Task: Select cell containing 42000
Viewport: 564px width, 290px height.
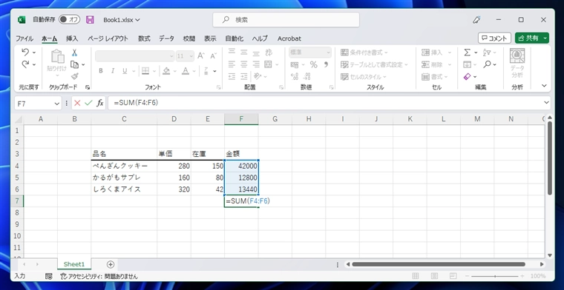Action: 241,166
